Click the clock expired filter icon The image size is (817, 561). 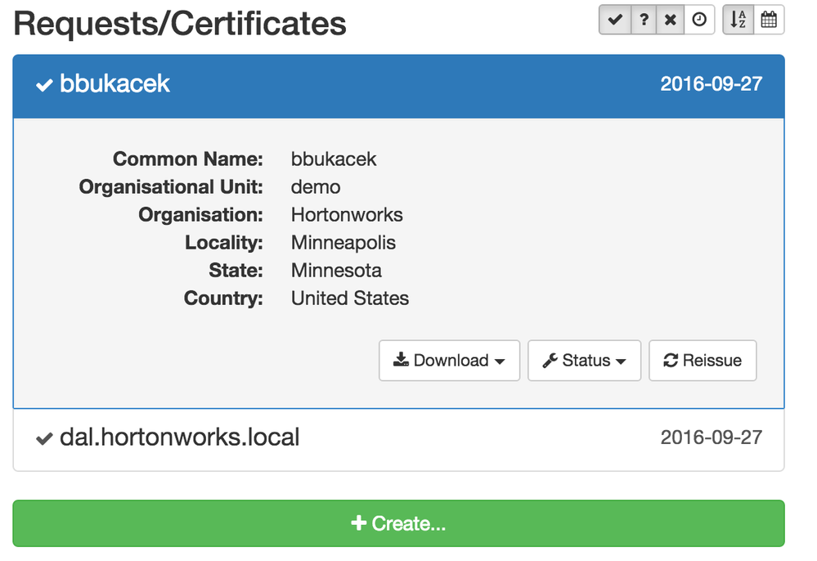pyautogui.click(x=699, y=20)
